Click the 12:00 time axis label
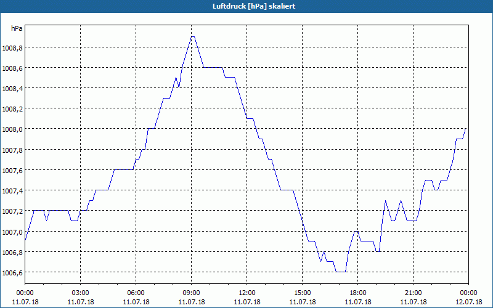This screenshot has height=308, width=493. pos(247,293)
